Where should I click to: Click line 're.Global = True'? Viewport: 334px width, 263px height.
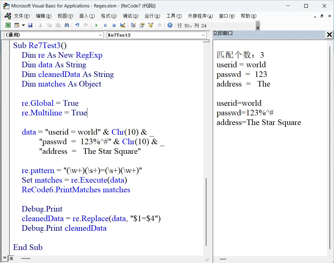50,103
